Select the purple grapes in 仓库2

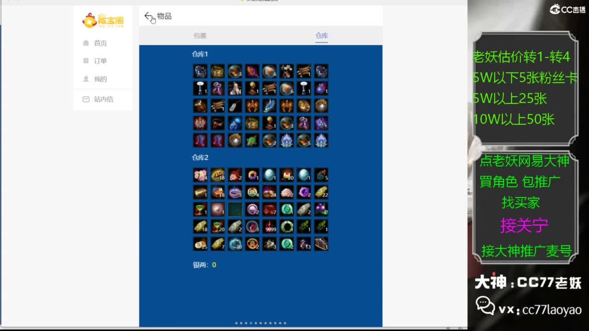[321, 209]
